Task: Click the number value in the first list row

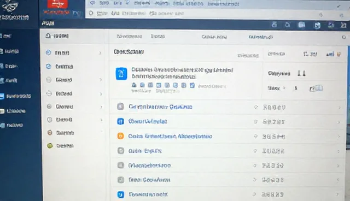Action: point(274,108)
